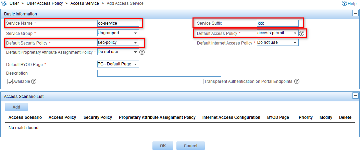Collapse the Basic Information panel
The height and width of the screenshot is (151, 360).
(x=355, y=13)
